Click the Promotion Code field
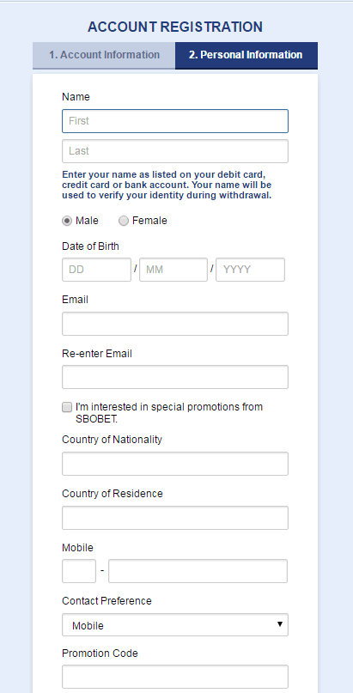Viewport: 353px width, 693px height. pyautogui.click(x=175, y=677)
